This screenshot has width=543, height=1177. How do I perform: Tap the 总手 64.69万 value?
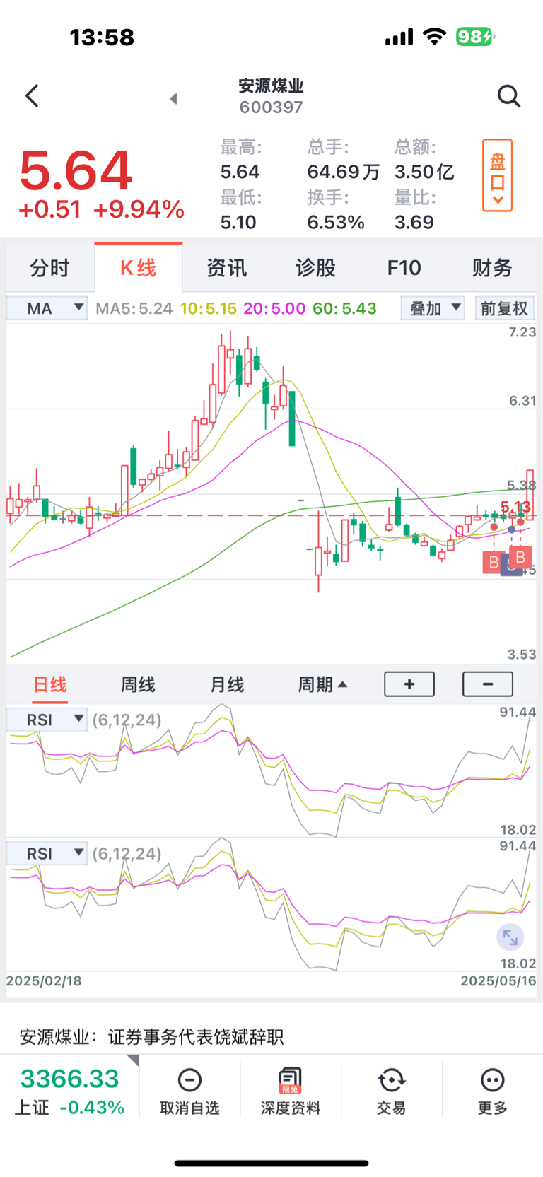click(x=344, y=172)
